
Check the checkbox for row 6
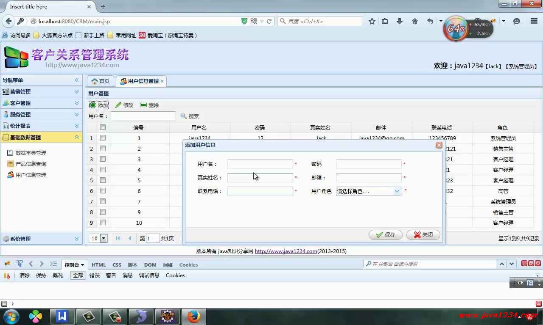103,191
